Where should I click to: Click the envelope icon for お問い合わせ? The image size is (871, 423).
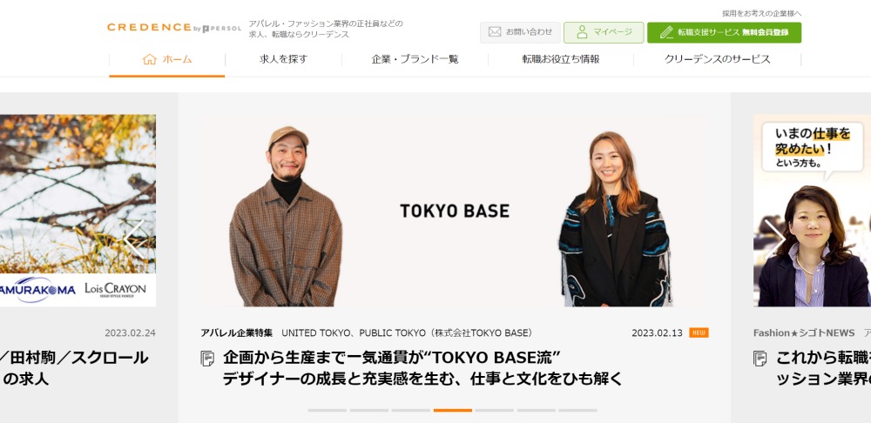pyautogui.click(x=495, y=32)
